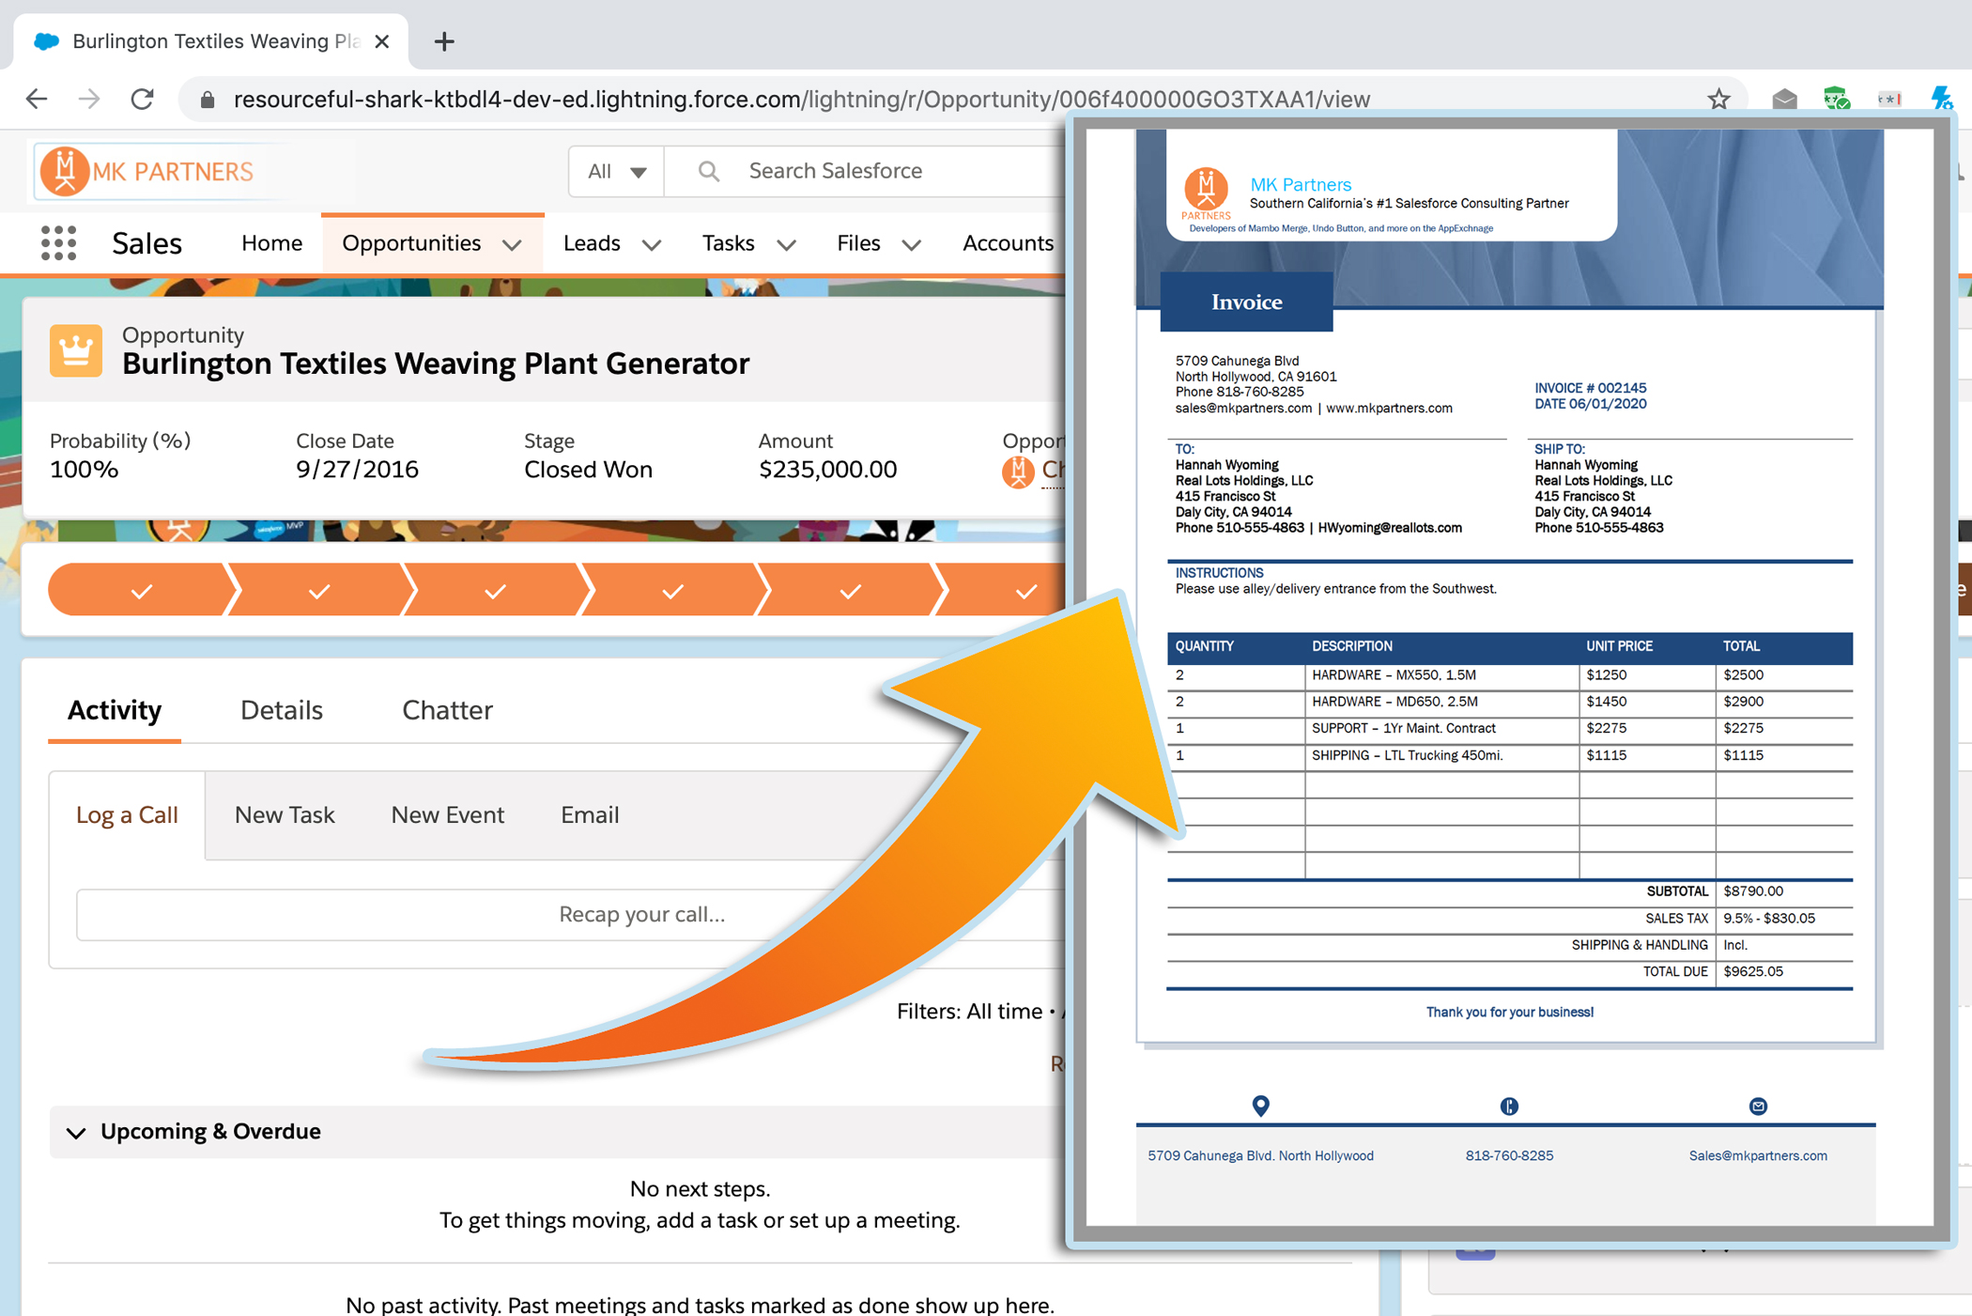Screen dimensions: 1972x1316
Task: Select the New Task action tab
Action: 285,814
